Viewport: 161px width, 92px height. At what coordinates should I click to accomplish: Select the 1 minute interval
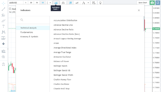pyautogui.click(x=26, y=3)
